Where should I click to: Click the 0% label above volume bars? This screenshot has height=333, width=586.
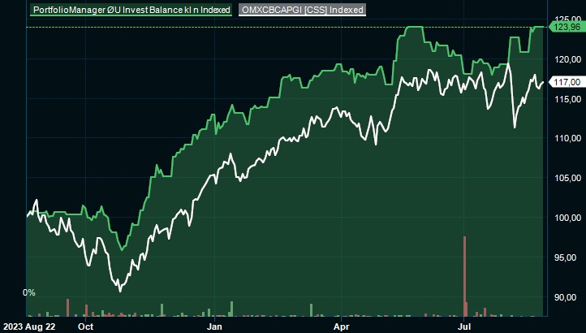pyautogui.click(x=29, y=292)
